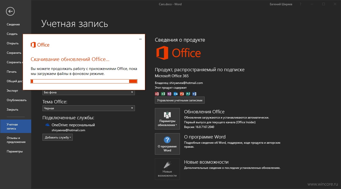
Task: Click the Подключенные службы heading
Action: [x=68, y=118]
